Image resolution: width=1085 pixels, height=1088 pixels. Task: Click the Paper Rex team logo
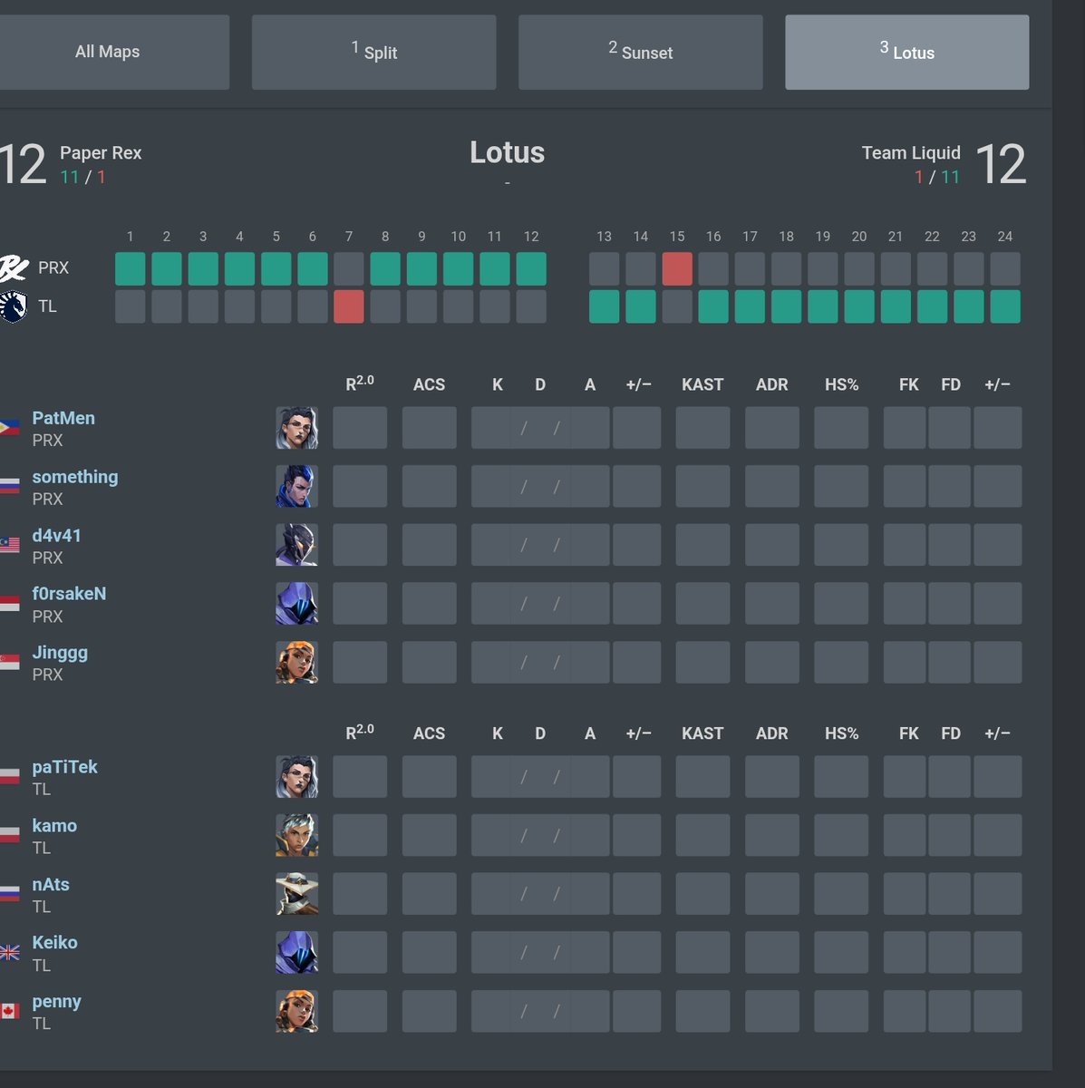14,268
